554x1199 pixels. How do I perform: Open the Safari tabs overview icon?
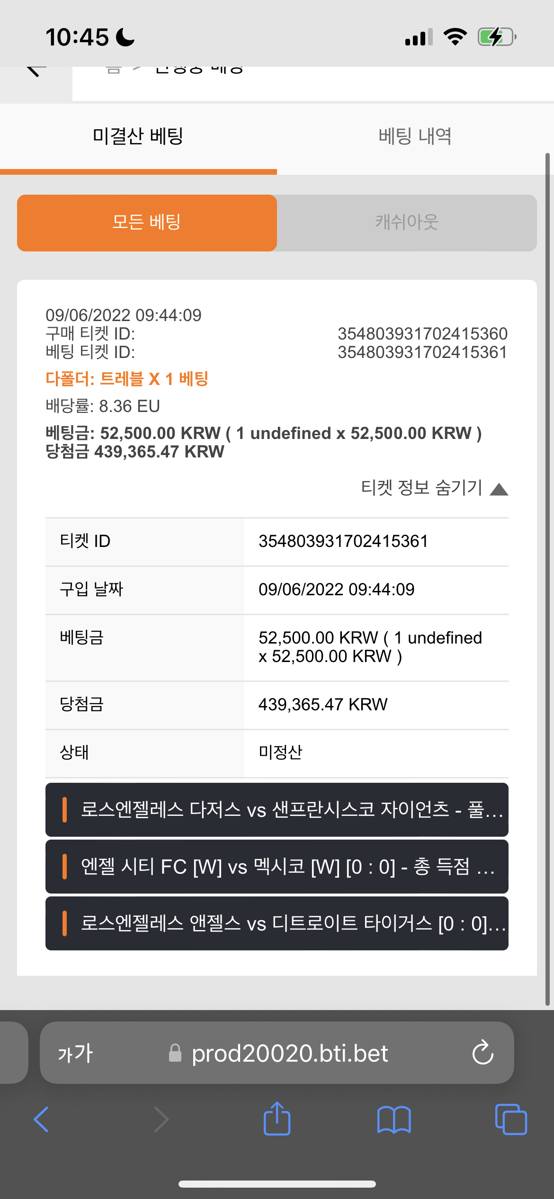(x=511, y=1119)
